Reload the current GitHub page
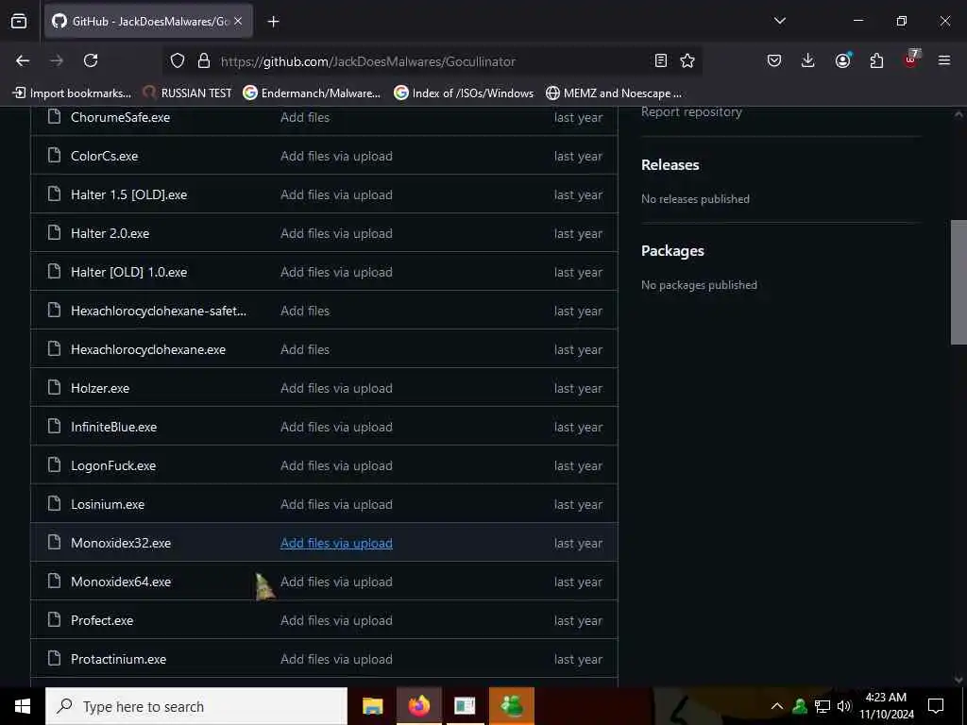 pyautogui.click(x=91, y=60)
